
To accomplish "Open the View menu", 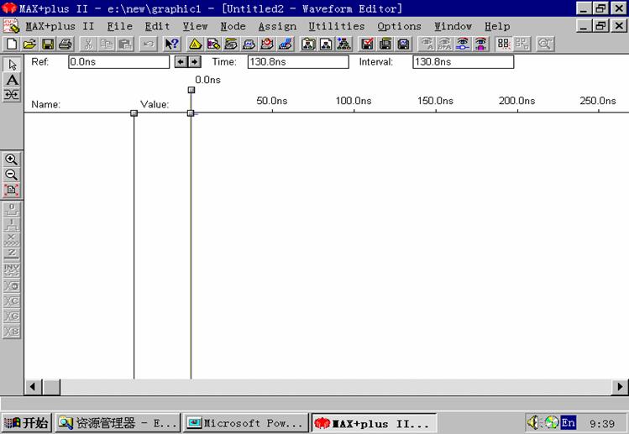I will [195, 27].
